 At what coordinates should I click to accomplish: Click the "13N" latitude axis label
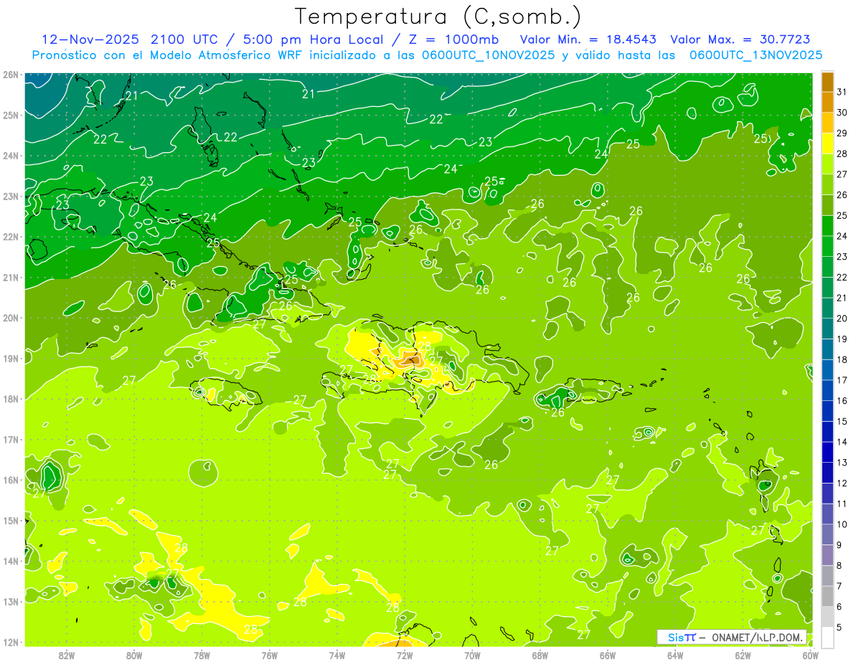point(10,602)
